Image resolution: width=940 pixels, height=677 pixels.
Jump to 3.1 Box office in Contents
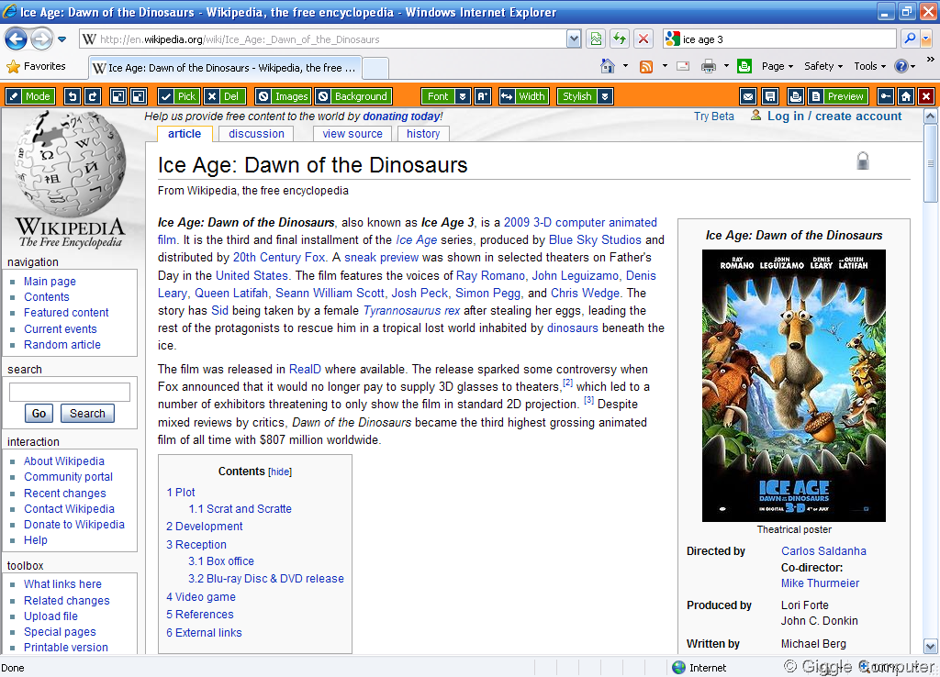click(x=221, y=561)
